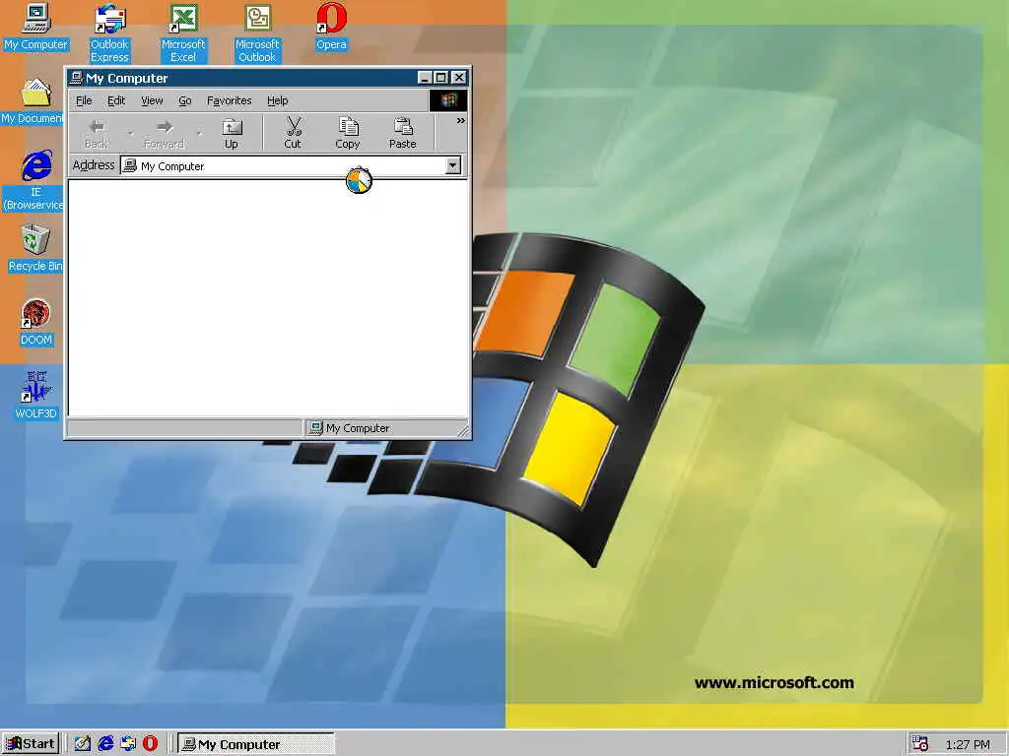Viewport: 1009px width, 756px height.
Task: Click the Paste toolbar button
Action: coord(403,133)
